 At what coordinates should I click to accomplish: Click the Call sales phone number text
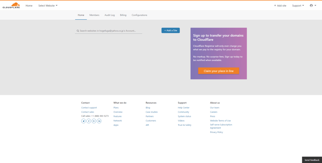click(95, 116)
